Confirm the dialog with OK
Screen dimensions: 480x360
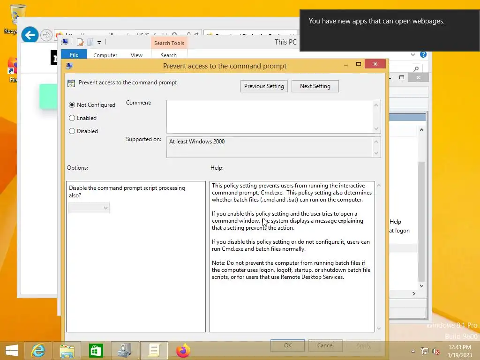point(287,345)
